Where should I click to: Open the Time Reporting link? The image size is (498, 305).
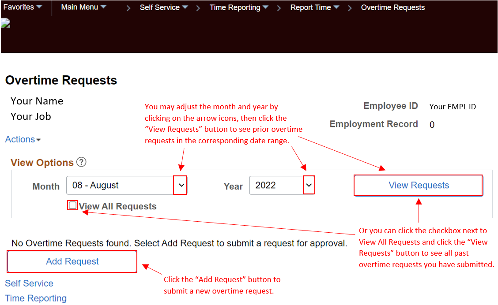point(35,298)
